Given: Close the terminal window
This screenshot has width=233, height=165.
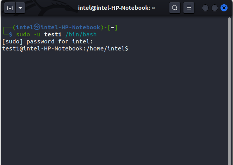Looking at the screenshot, I should [x=224, y=8].
